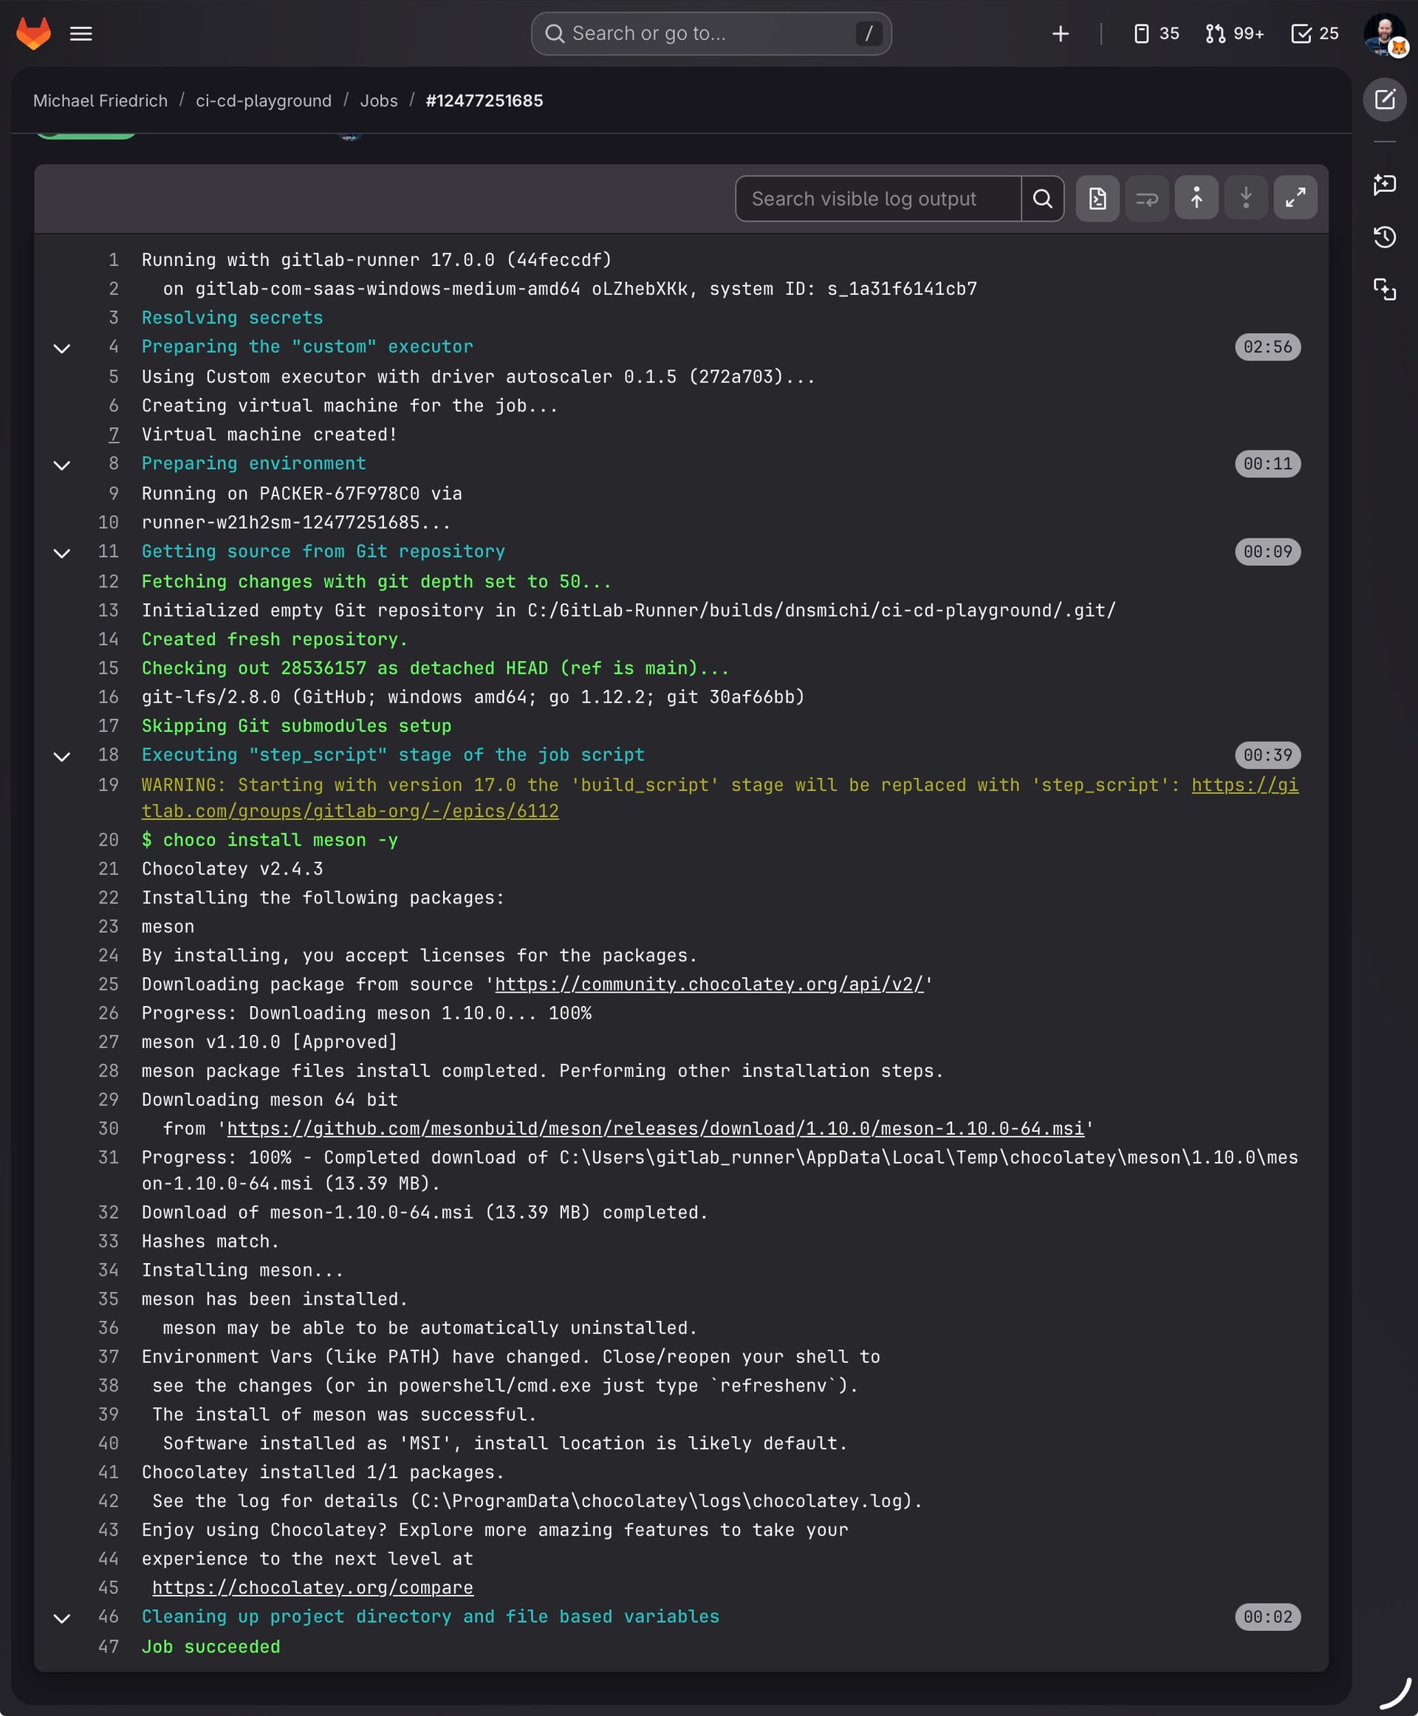Select the #12477251685 breadcrumb
This screenshot has width=1418, height=1716.
[484, 100]
